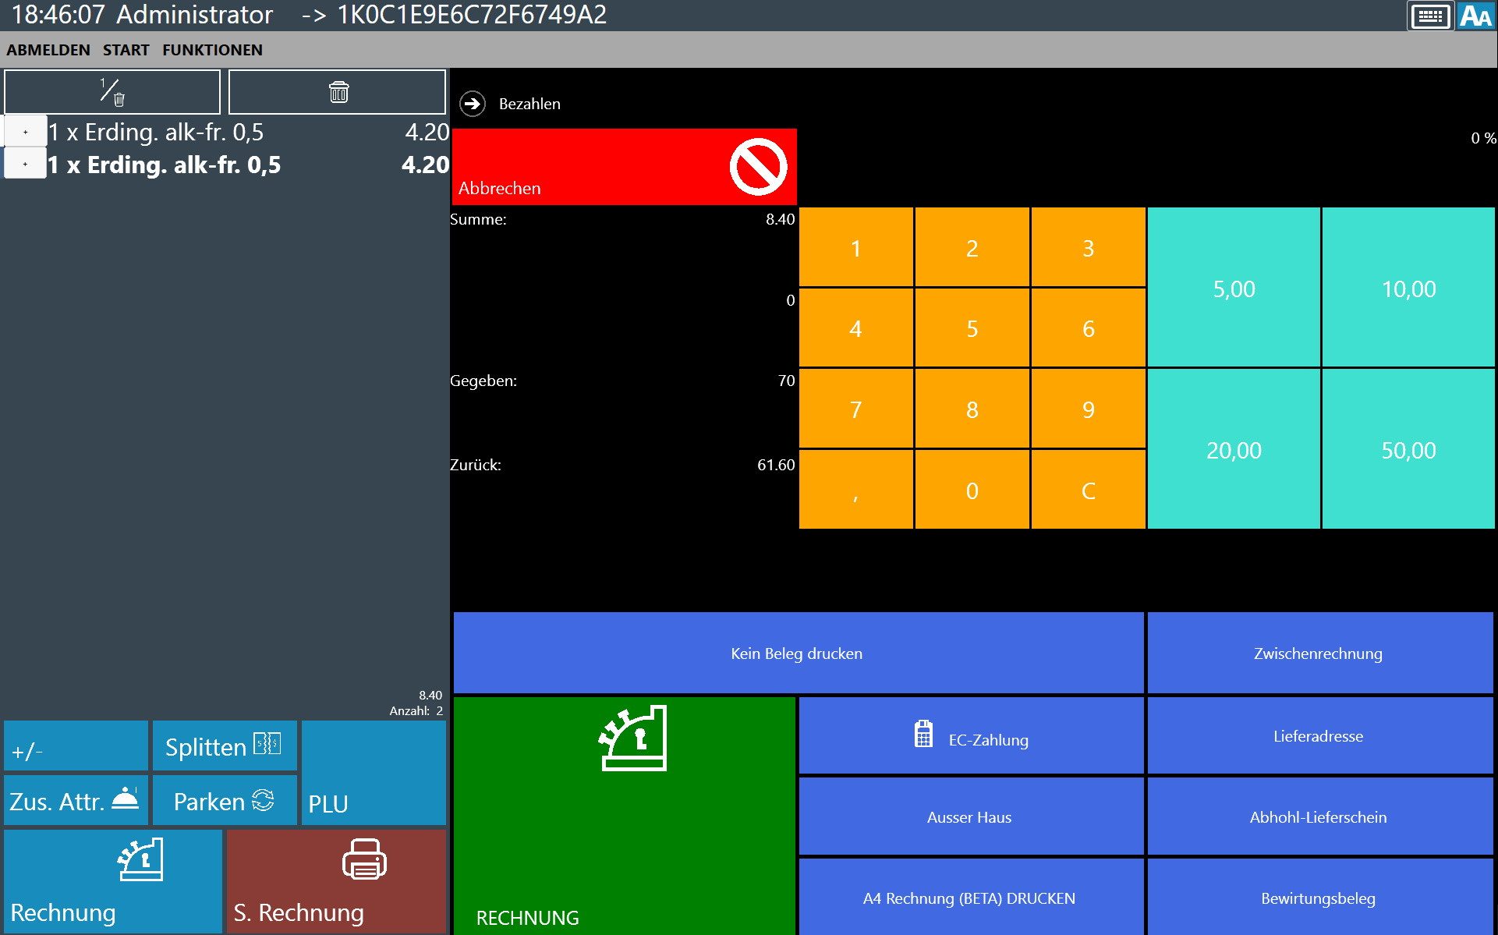Click the Bezahlen arrow icon

(472, 102)
